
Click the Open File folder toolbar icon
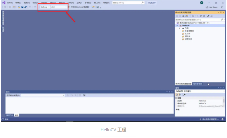[x=19, y=7]
